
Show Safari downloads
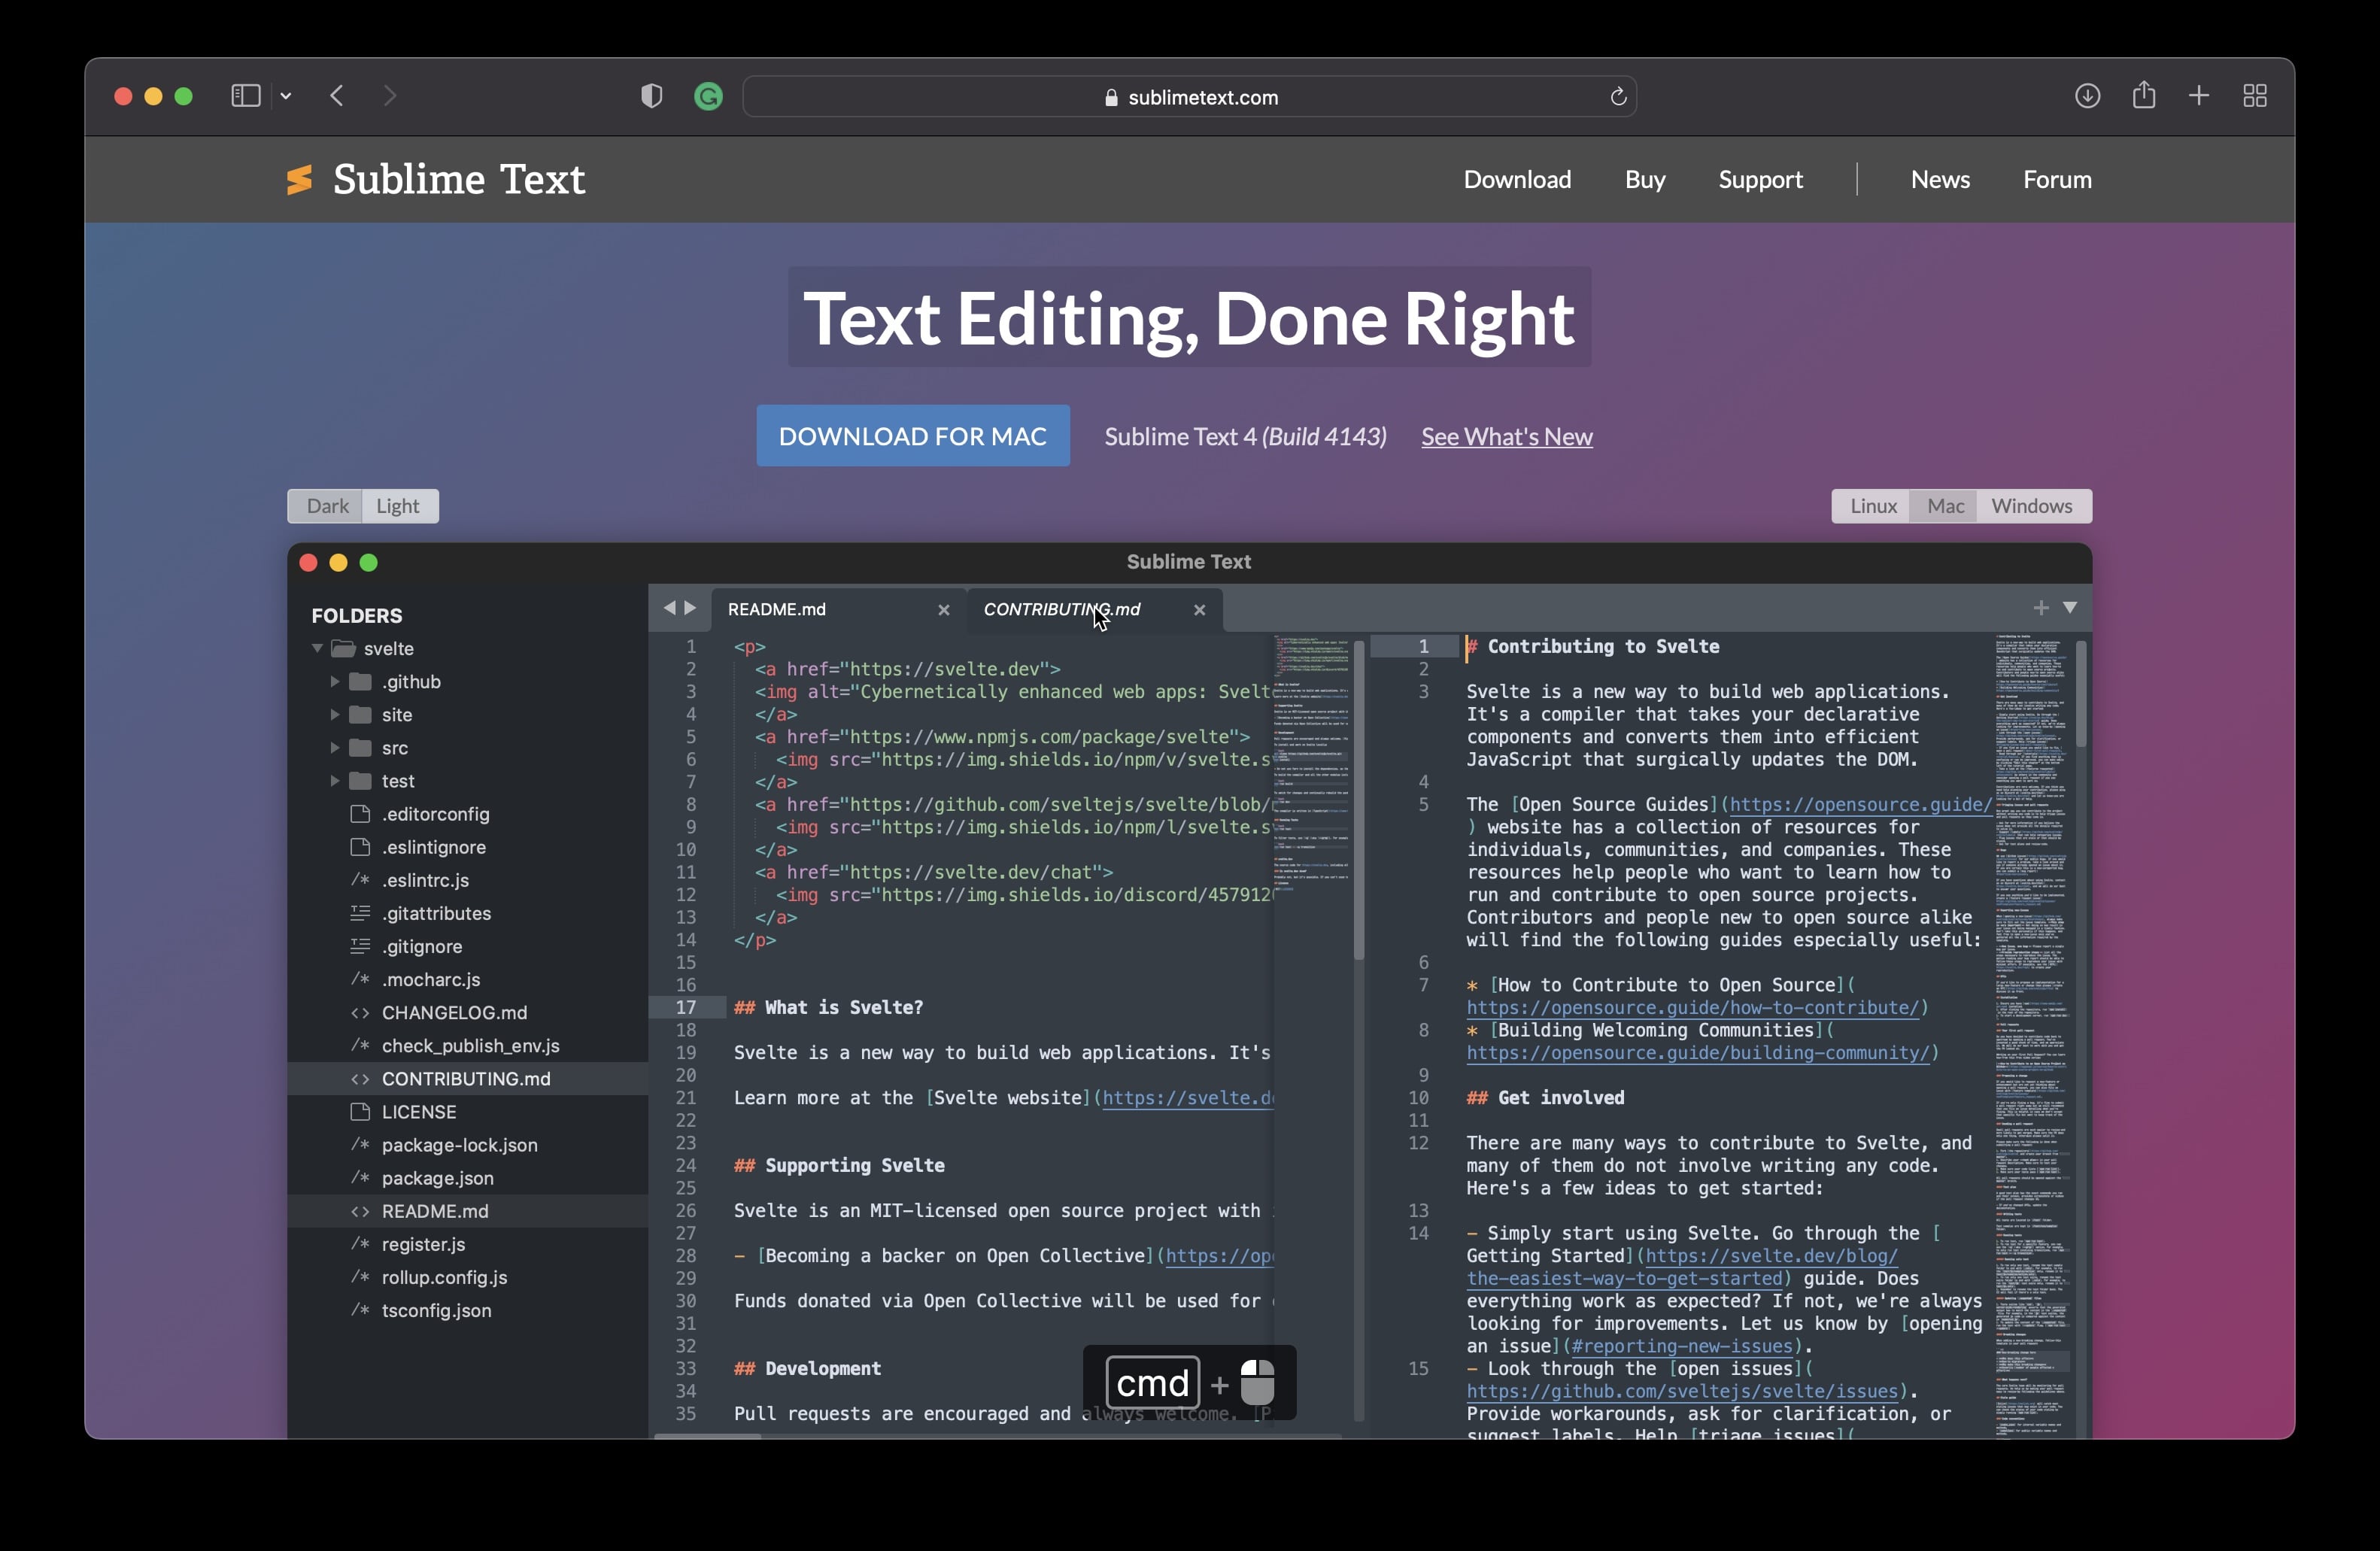(x=2087, y=96)
